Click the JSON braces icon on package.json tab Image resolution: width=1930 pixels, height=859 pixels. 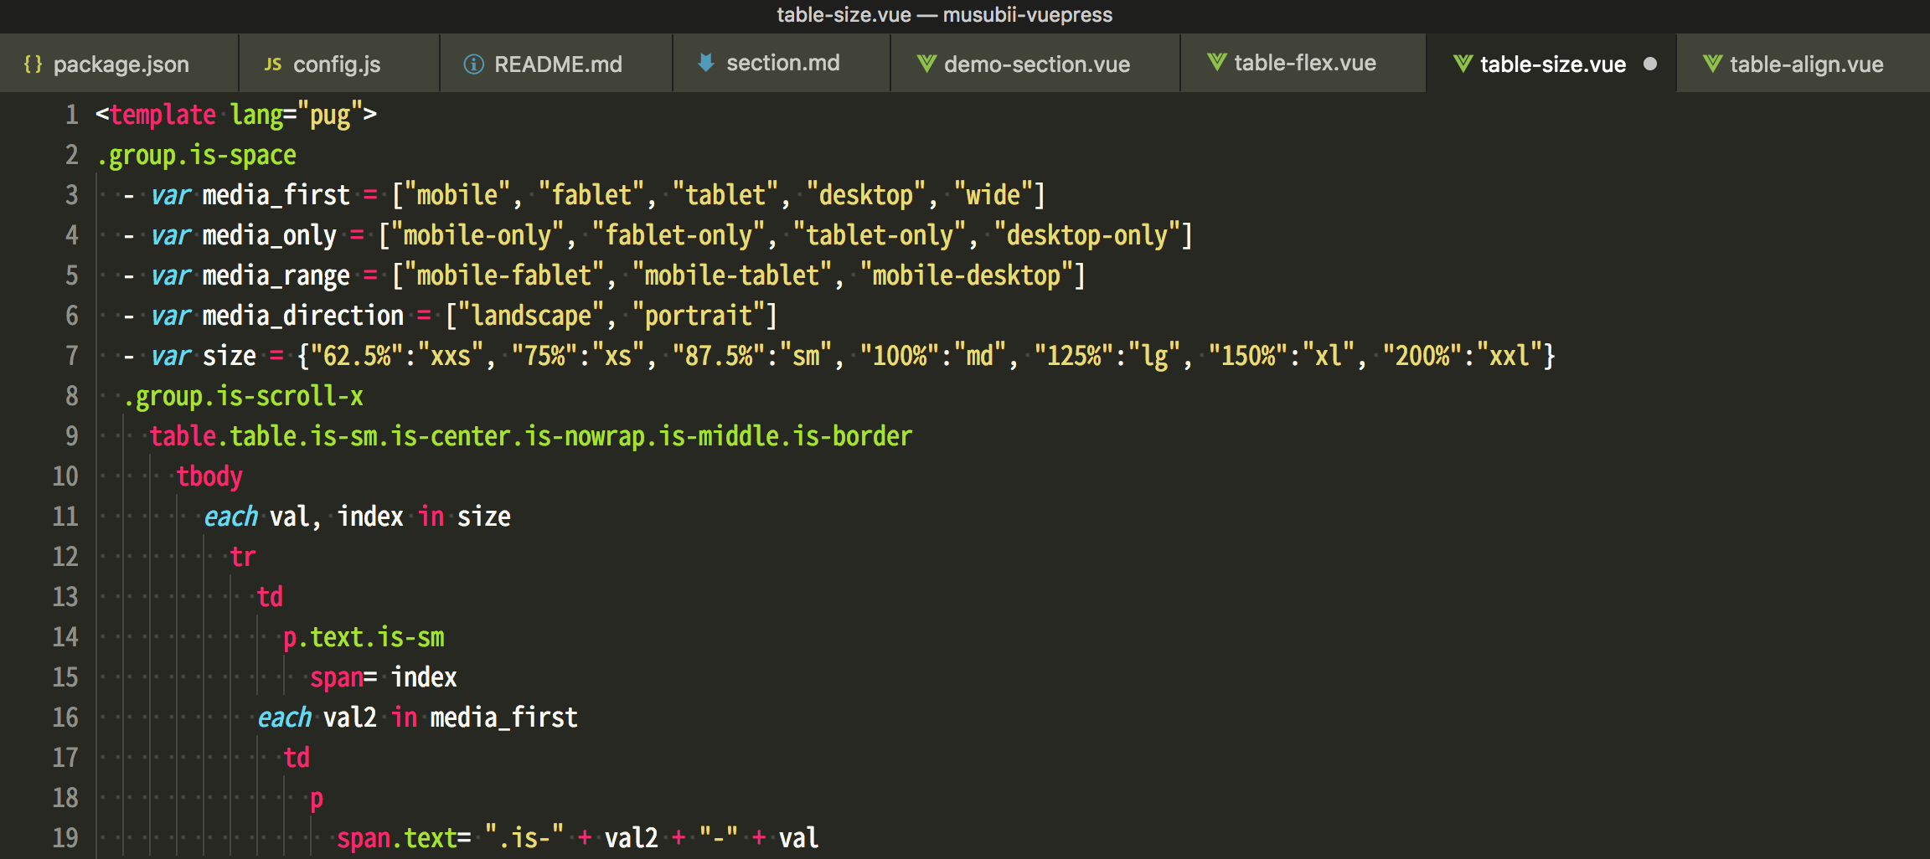click(34, 63)
